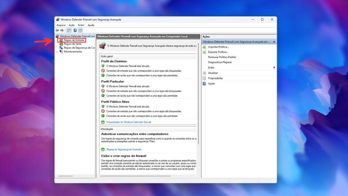The height and width of the screenshot is (196, 348).
Task: Click the Forward arrow in the toolbar
Action: click(62, 30)
